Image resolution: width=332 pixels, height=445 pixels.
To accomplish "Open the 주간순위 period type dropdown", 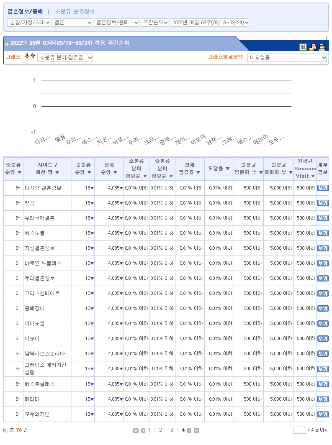I will pyautogui.click(x=154, y=23).
